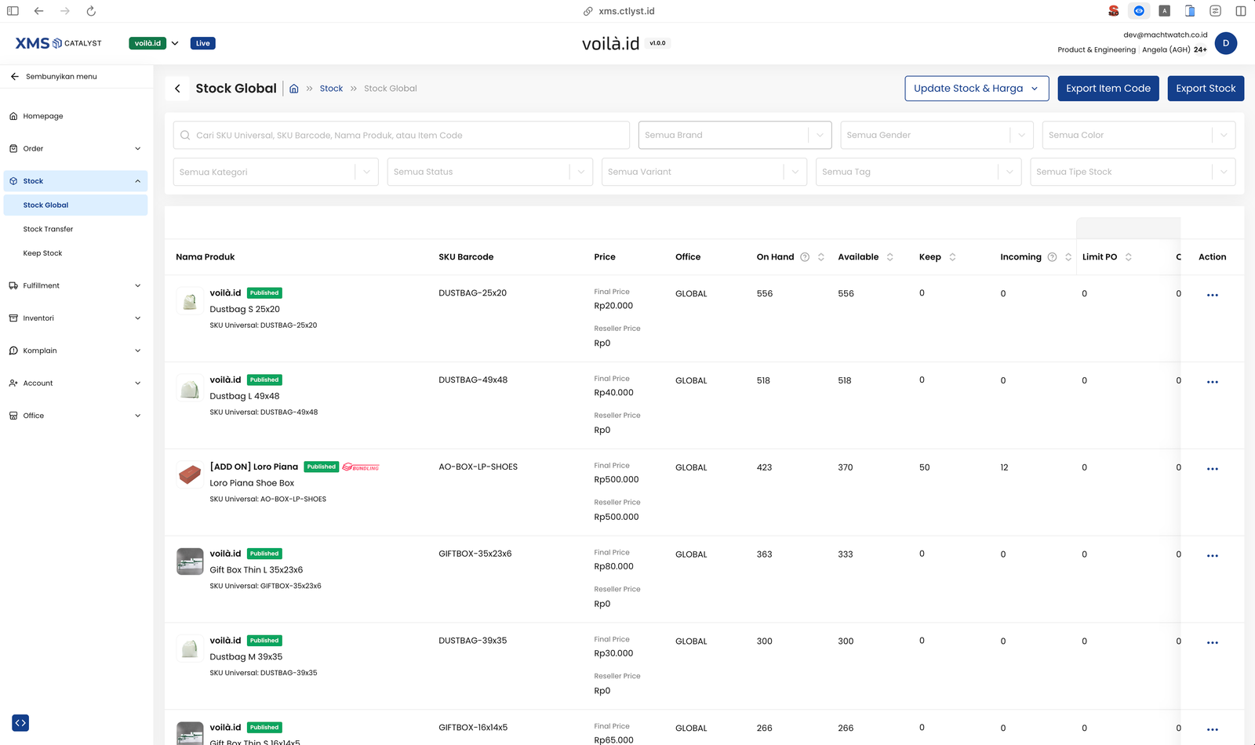This screenshot has width=1255, height=745.
Task: Click the Export Stock button
Action: (1206, 89)
